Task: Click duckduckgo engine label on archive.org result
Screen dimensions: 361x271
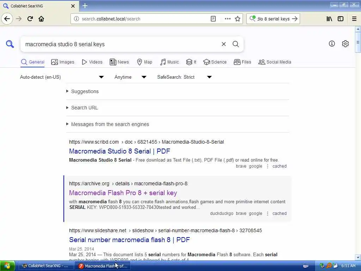Action: point(221,213)
